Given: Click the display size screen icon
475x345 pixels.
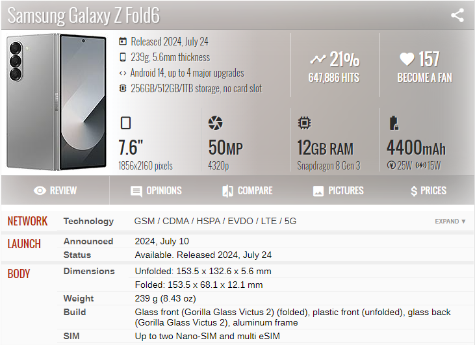Looking at the screenshot, I should pyautogui.click(x=125, y=123).
